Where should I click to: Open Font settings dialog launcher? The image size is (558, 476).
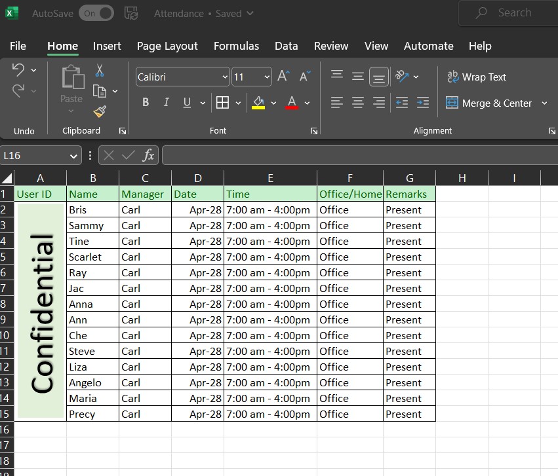tap(314, 131)
